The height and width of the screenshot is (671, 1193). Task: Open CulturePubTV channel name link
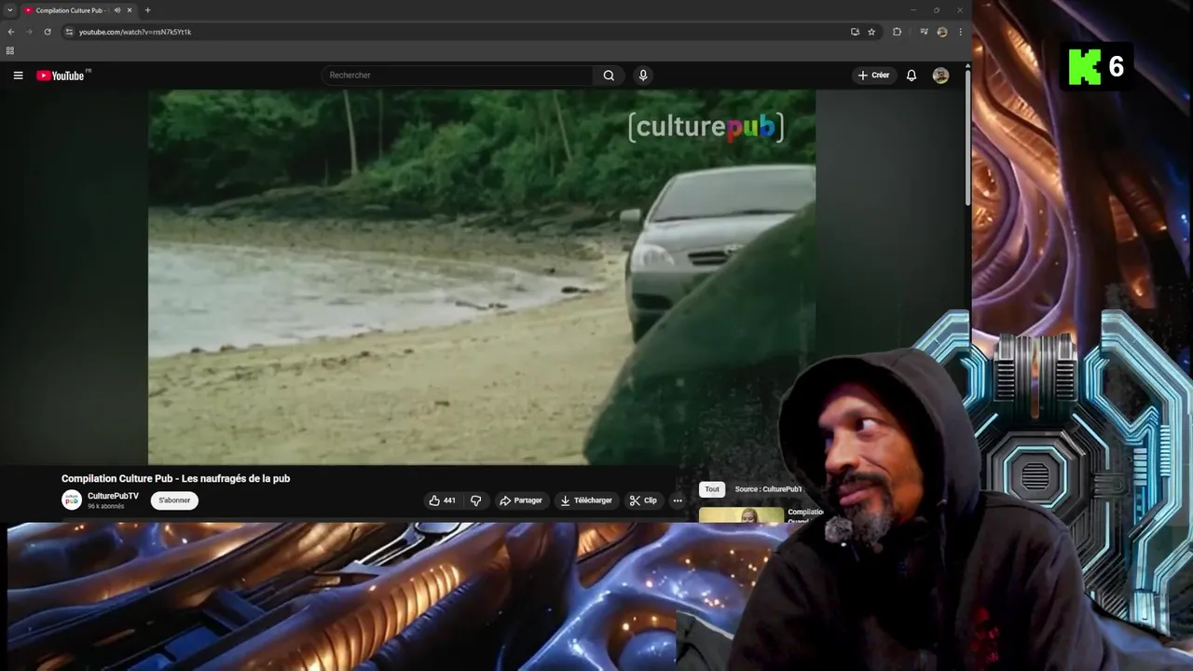click(113, 496)
